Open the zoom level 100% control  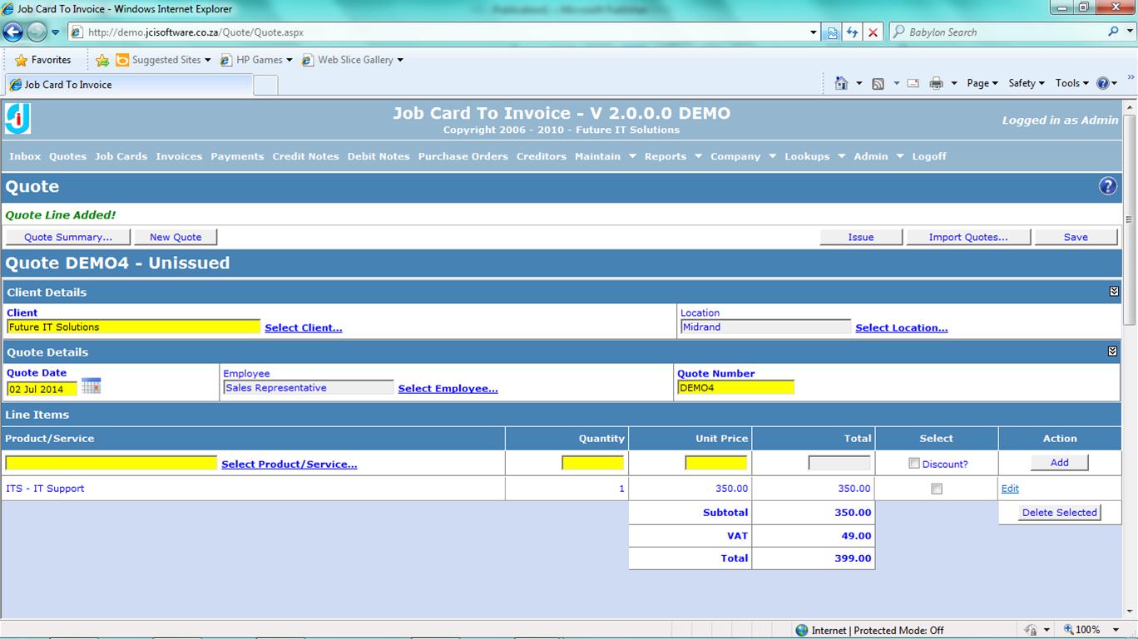[x=1088, y=630]
